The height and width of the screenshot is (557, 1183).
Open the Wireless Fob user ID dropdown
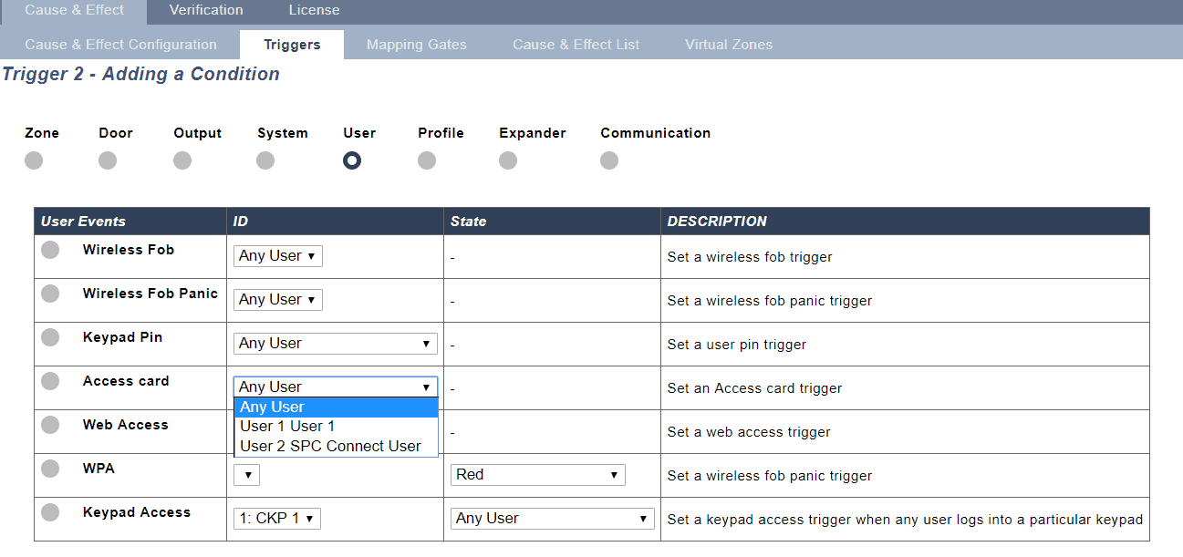277,256
